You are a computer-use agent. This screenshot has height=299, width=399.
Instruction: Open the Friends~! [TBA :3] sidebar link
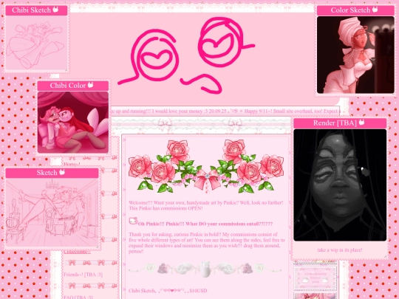click(x=83, y=275)
